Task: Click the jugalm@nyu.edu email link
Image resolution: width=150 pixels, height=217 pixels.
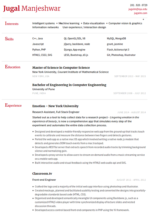Action: tap(138, 9)
